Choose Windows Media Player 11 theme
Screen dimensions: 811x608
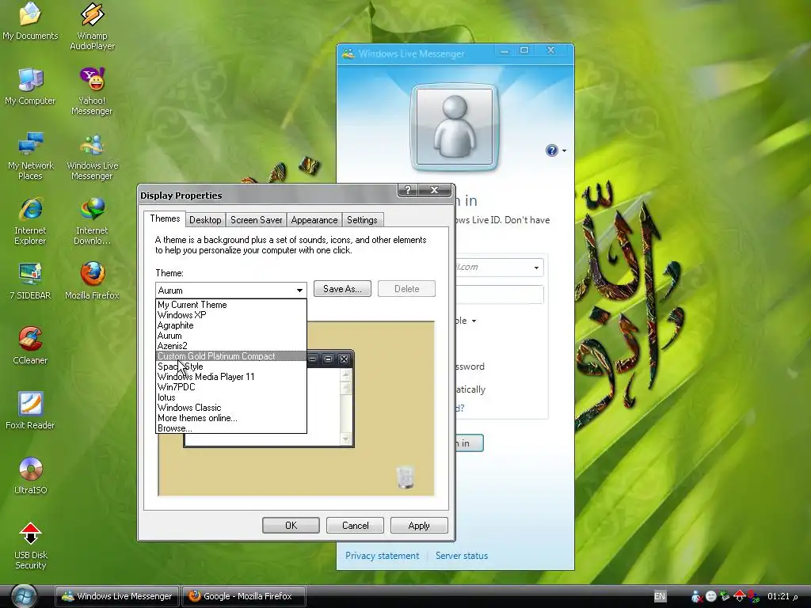pos(231,377)
